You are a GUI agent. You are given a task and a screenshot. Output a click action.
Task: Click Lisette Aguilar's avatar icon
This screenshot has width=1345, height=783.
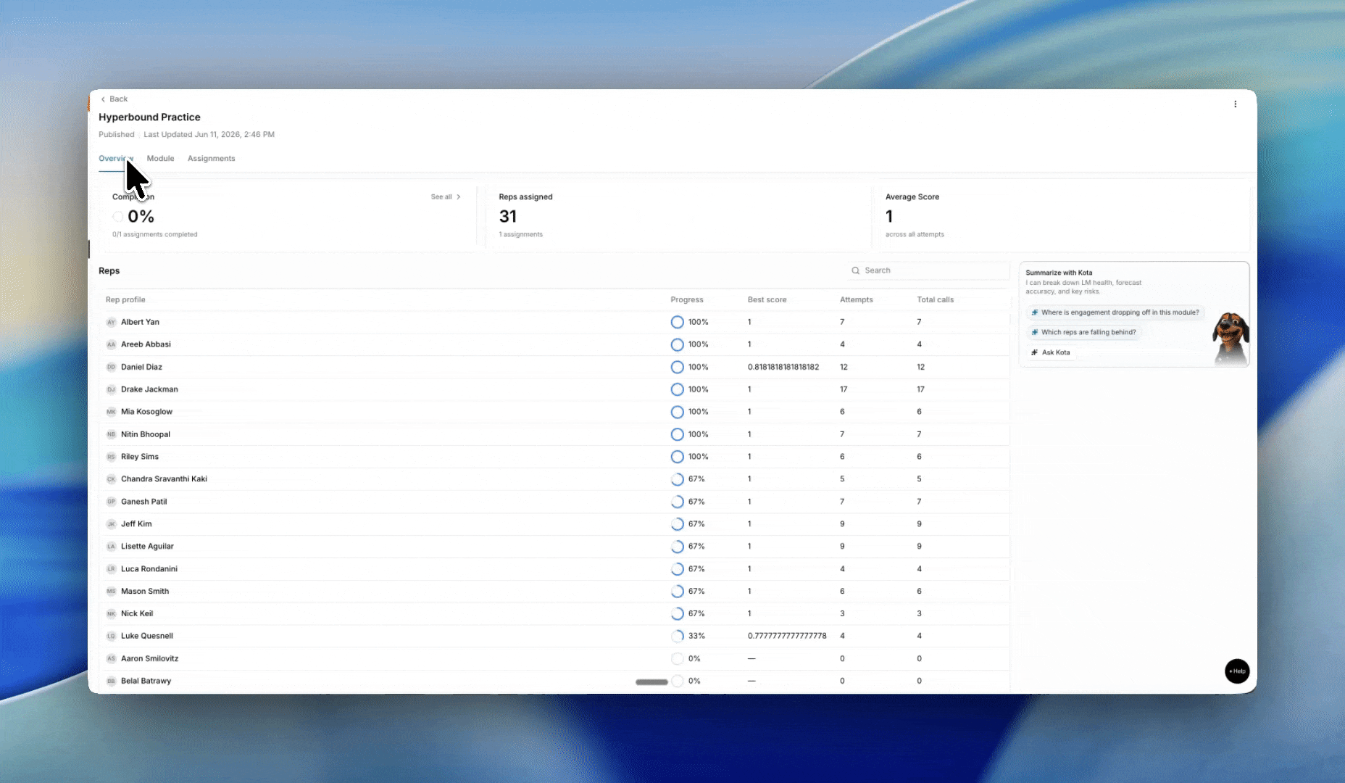click(x=111, y=546)
